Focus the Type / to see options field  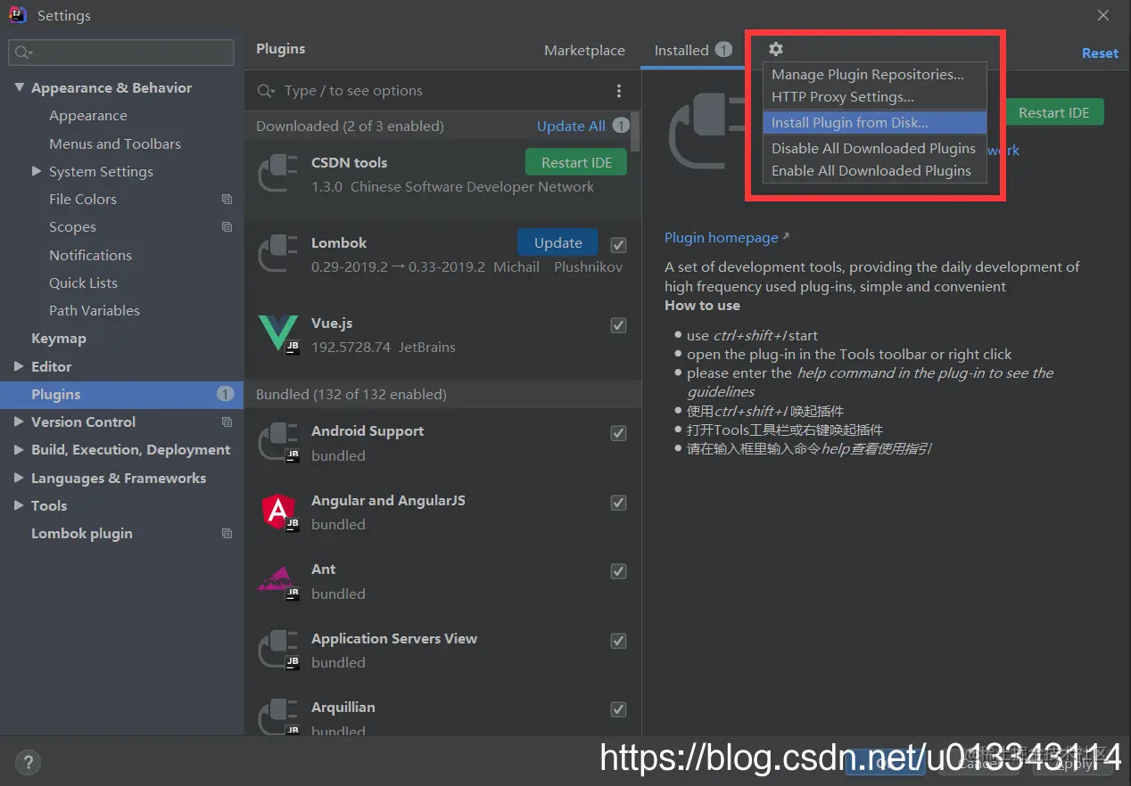coord(442,91)
